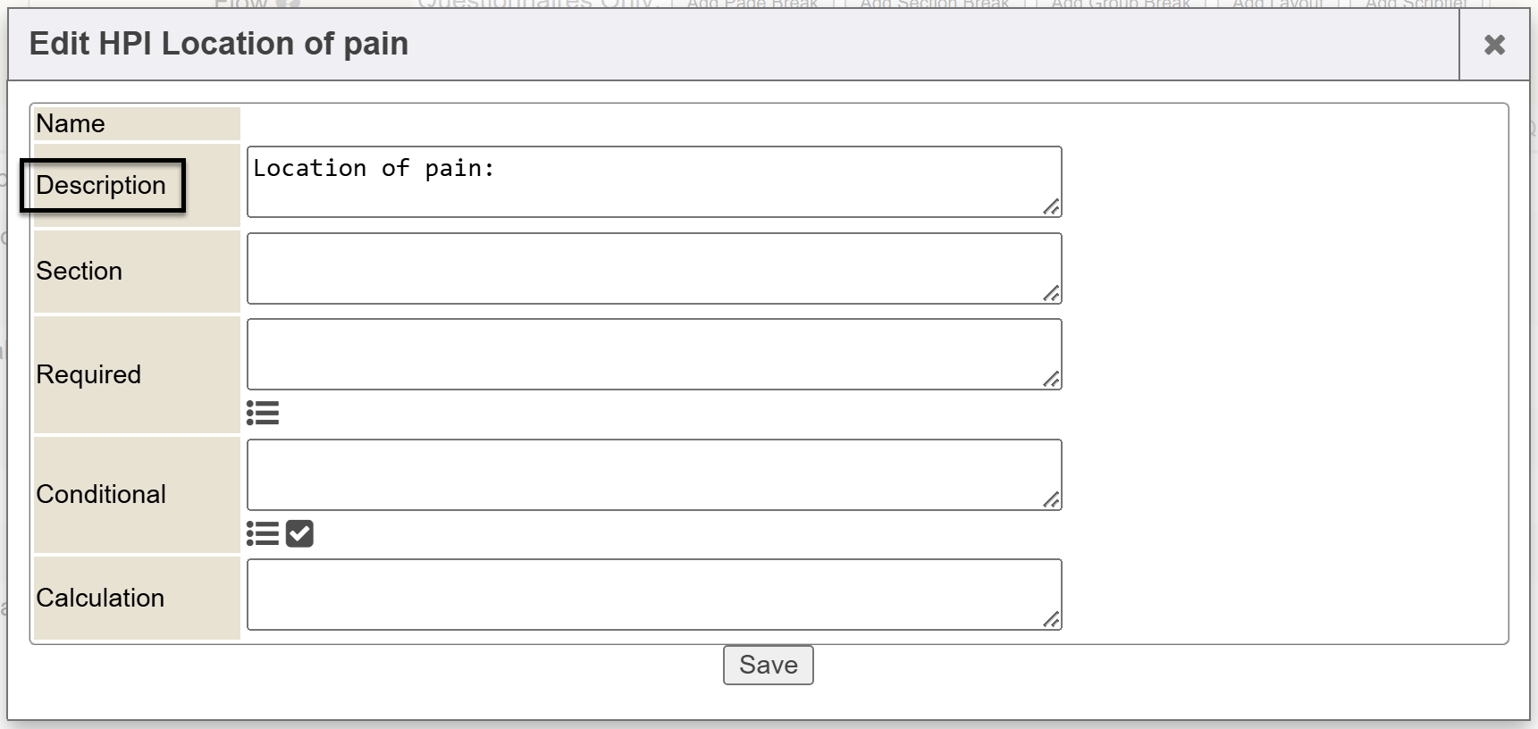Click the "Edit HPI Location of pain" dialog title
The width and height of the screenshot is (1538, 729).
219,44
